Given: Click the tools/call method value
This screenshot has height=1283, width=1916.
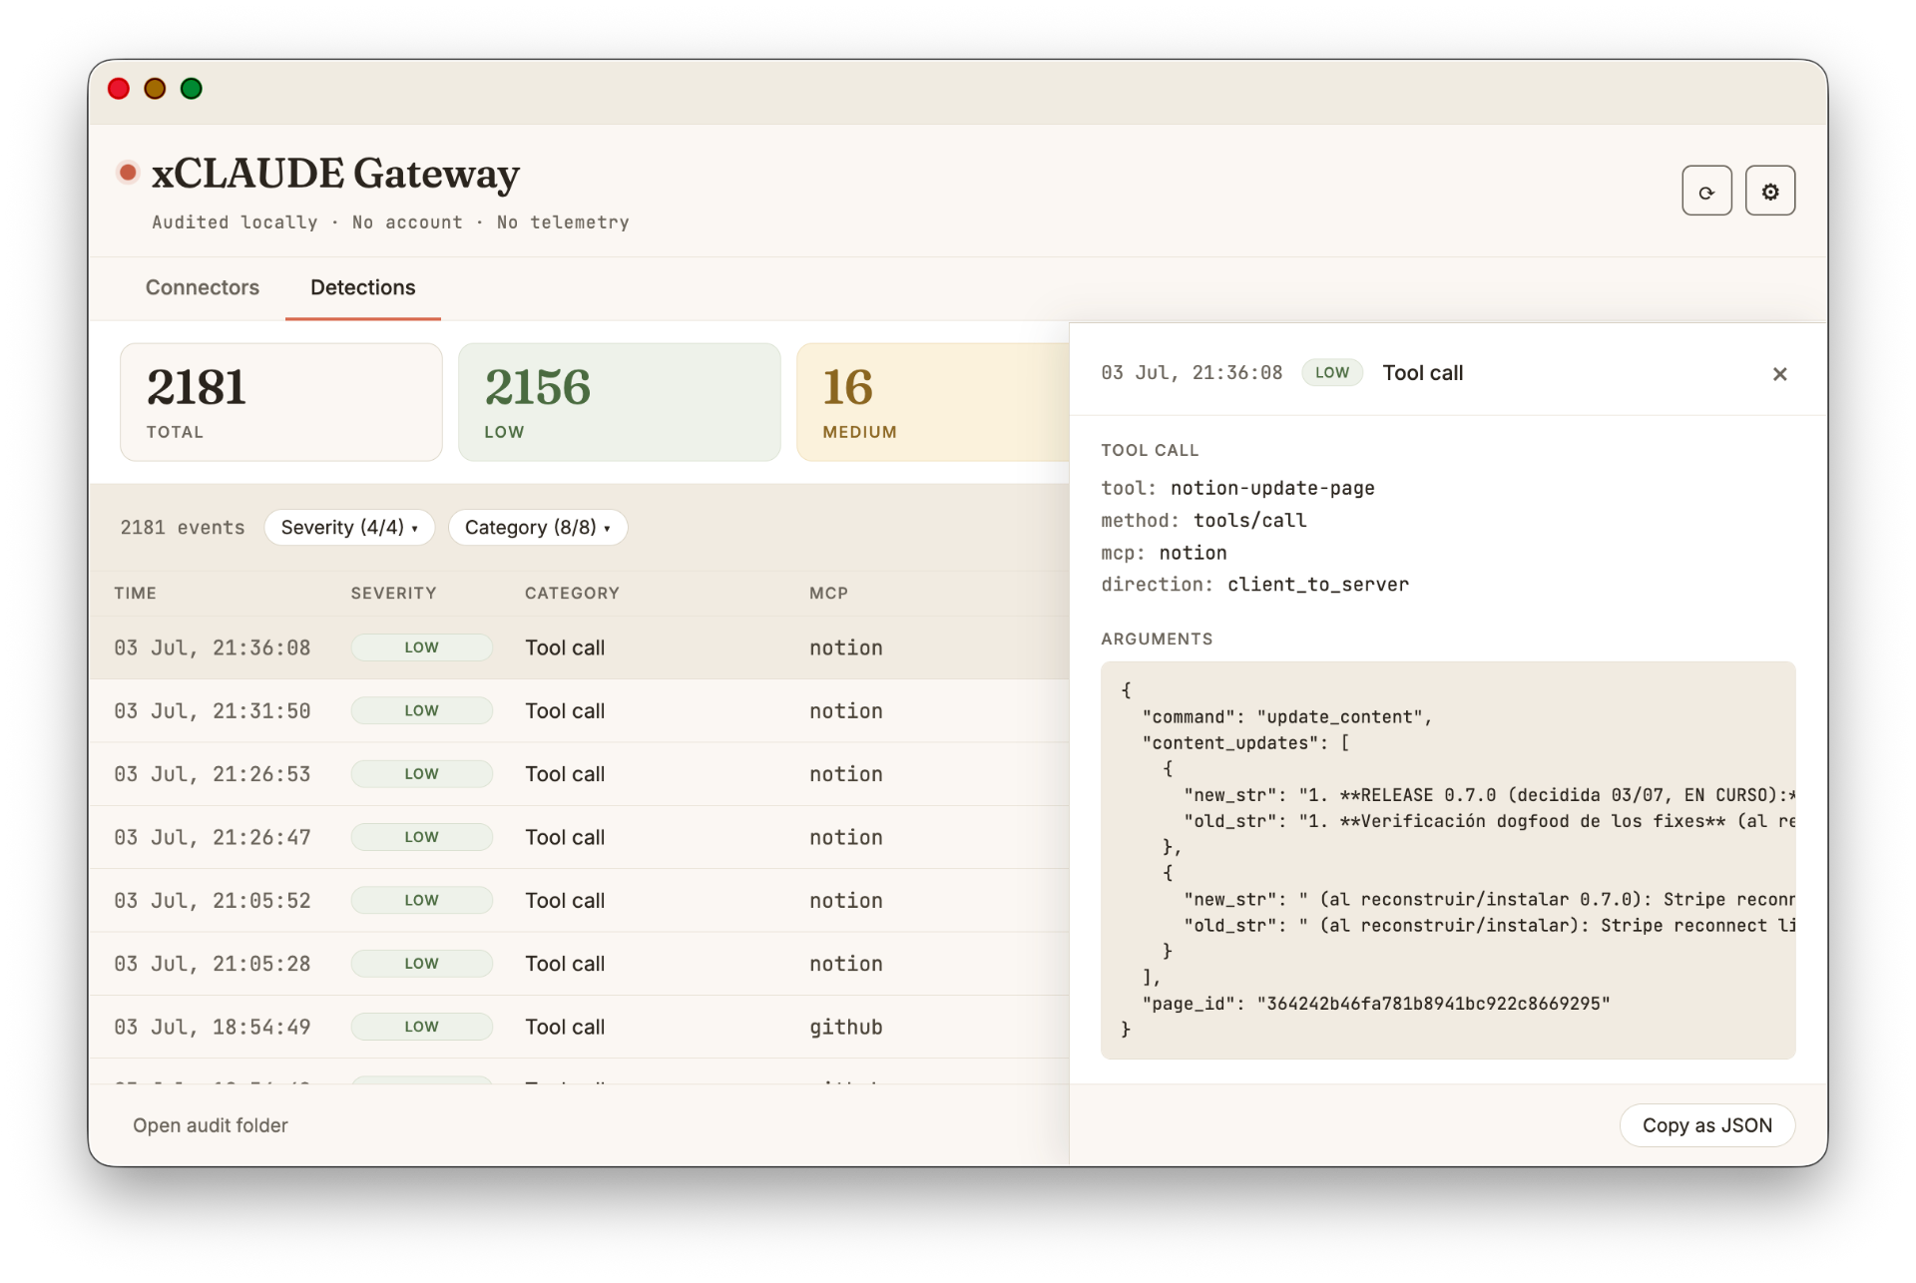Looking at the screenshot, I should [x=1249, y=521].
